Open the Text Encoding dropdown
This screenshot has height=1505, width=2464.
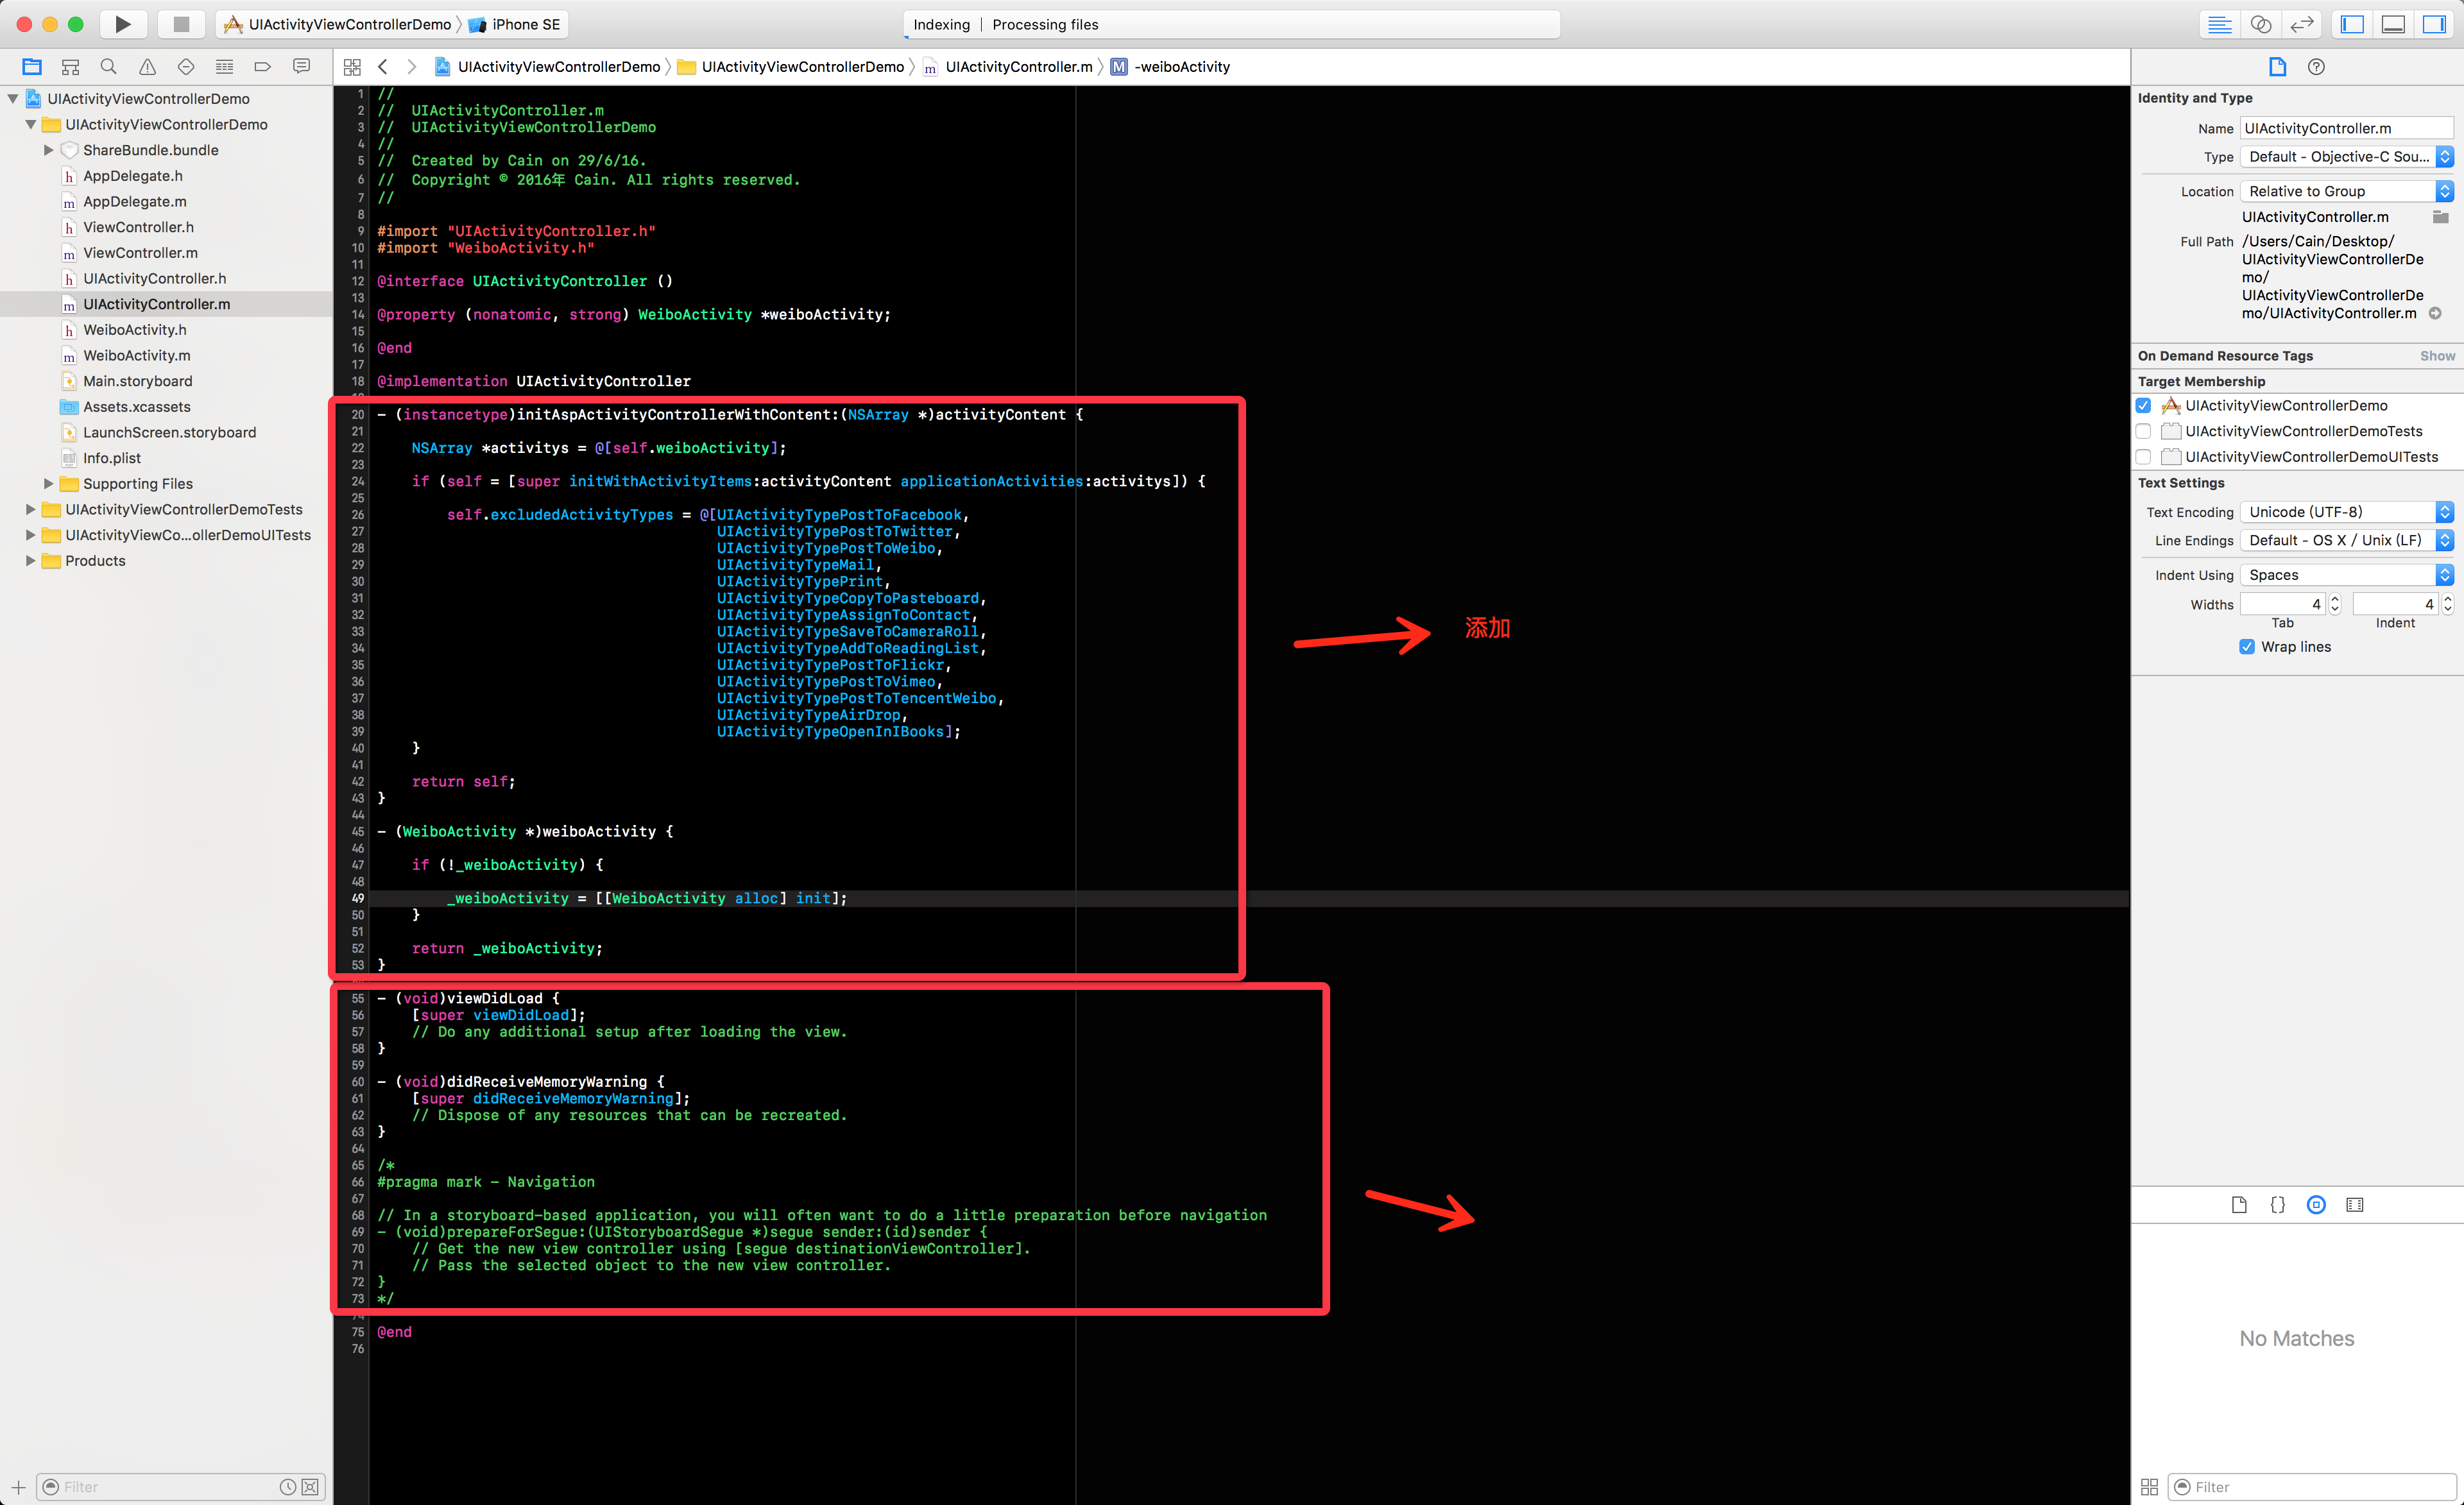tap(2346, 512)
